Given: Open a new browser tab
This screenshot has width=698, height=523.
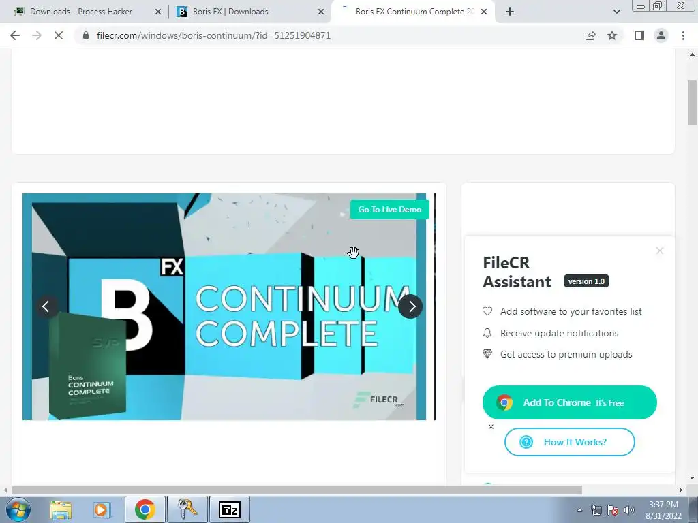Looking at the screenshot, I should pos(510,12).
